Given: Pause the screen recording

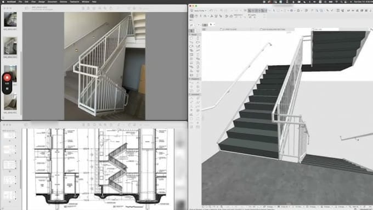Looking at the screenshot, I should (x=7, y=88).
